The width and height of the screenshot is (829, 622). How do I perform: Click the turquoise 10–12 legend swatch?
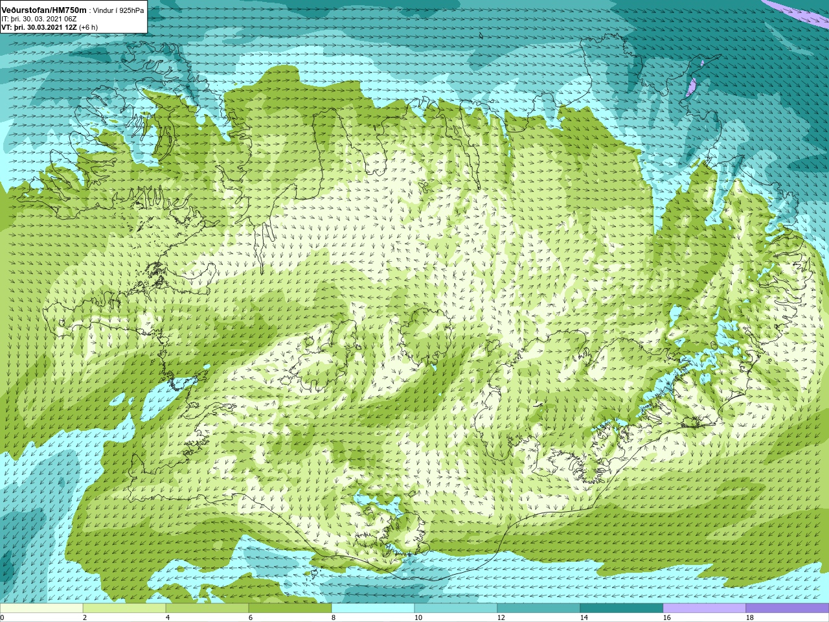pos(456,608)
